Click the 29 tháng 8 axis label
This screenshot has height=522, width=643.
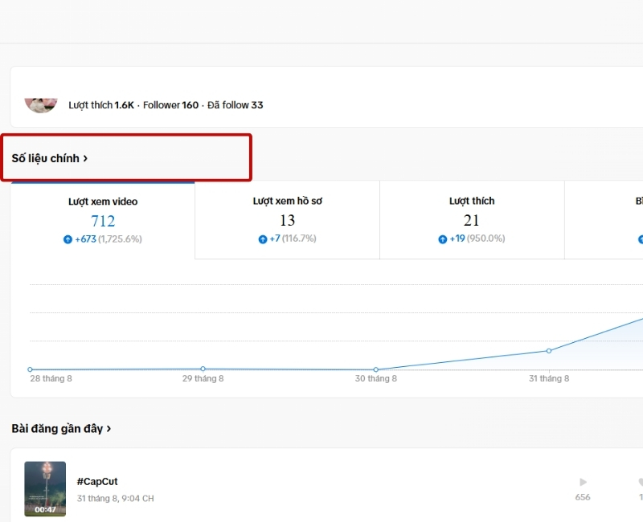coord(203,378)
